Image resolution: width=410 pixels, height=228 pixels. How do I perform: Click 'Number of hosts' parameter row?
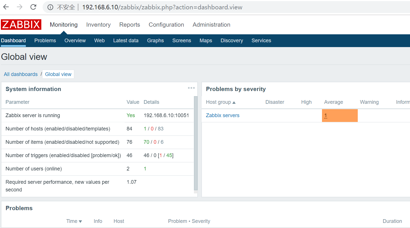click(x=97, y=129)
